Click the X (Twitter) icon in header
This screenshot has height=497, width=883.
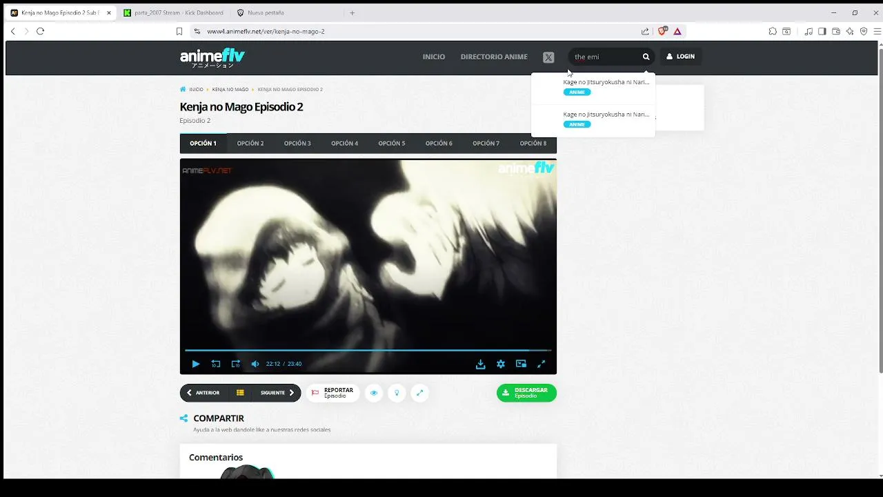pyautogui.click(x=548, y=57)
